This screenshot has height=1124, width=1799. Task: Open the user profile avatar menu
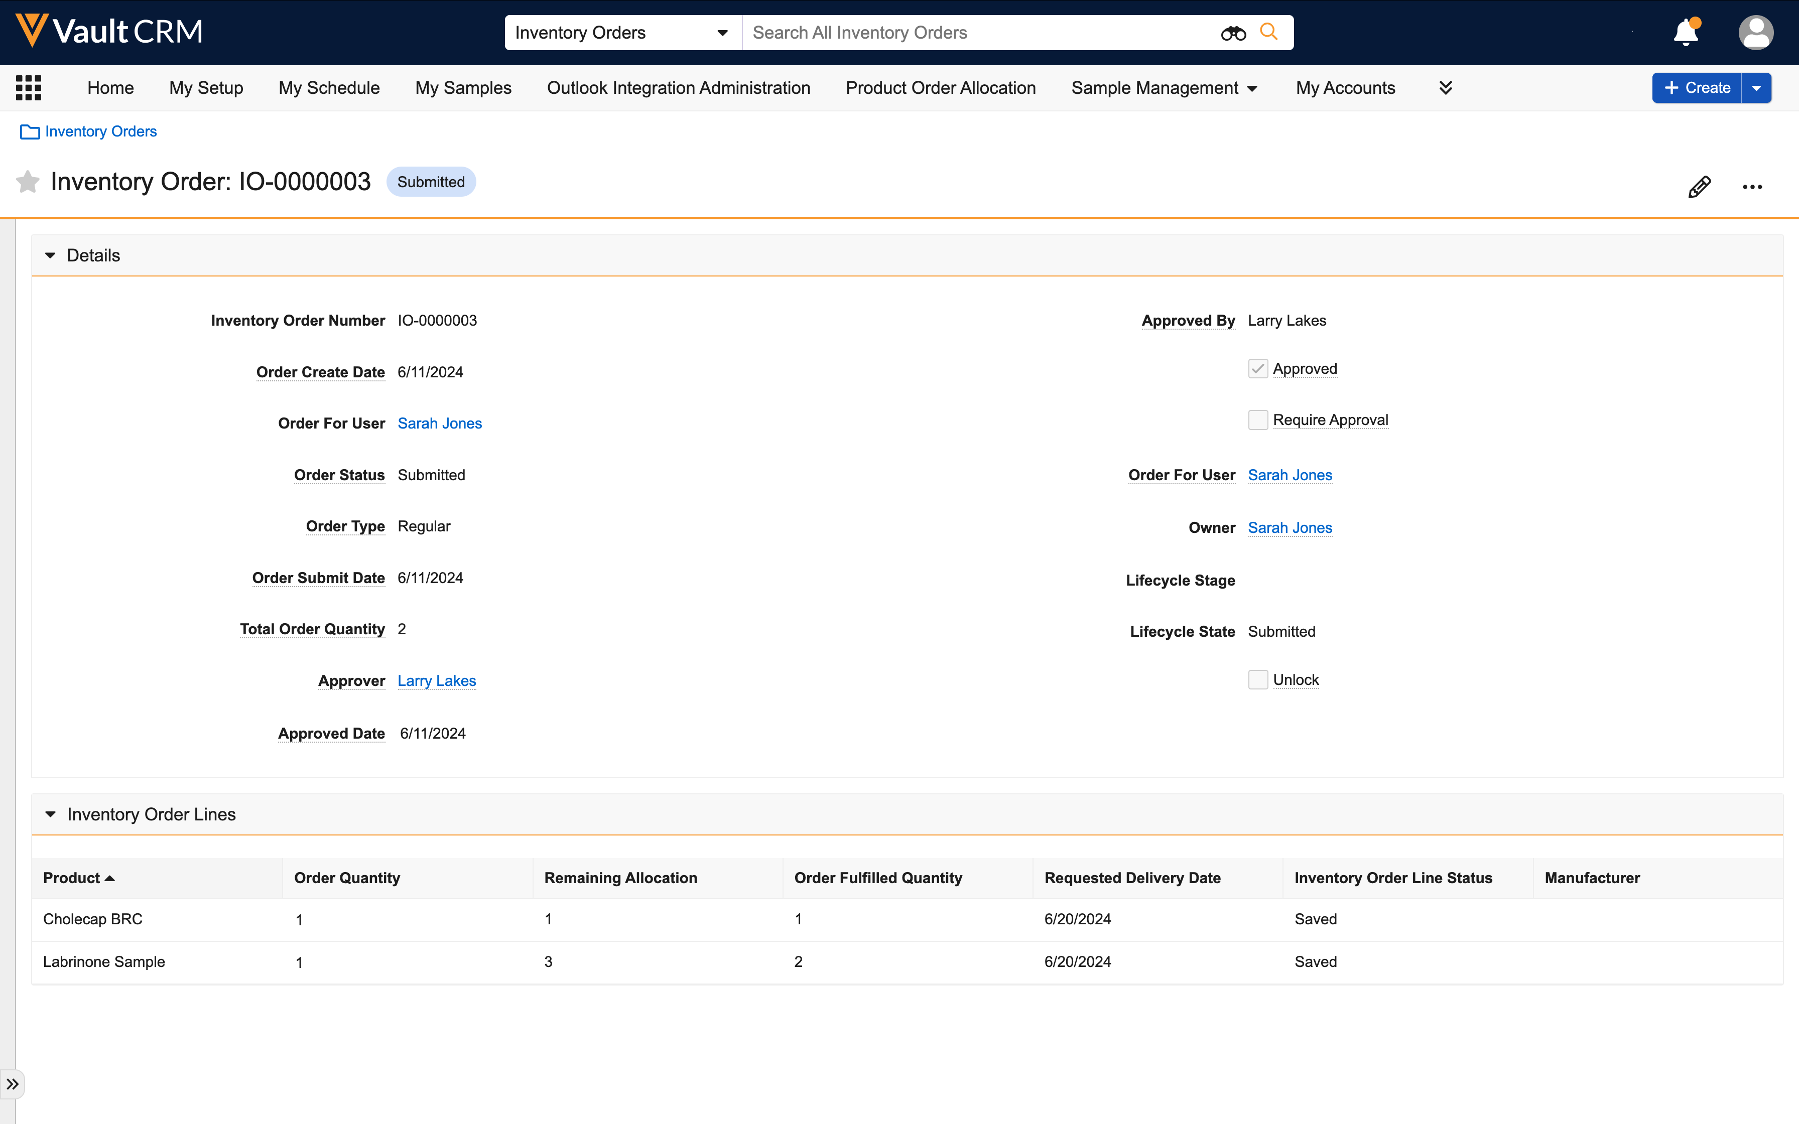pos(1755,33)
